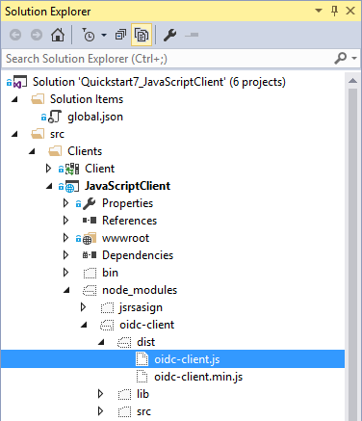Viewport: 362px width, 421px height.
Task: Collapse the JavaScriptClient project
Action: 49,186
